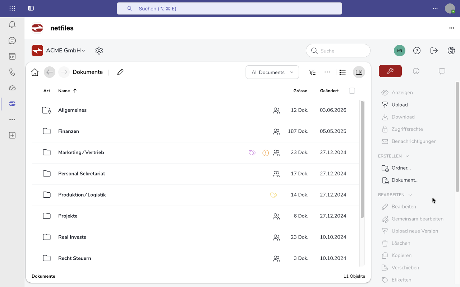Navigate forward with right arrow

pos(64,72)
